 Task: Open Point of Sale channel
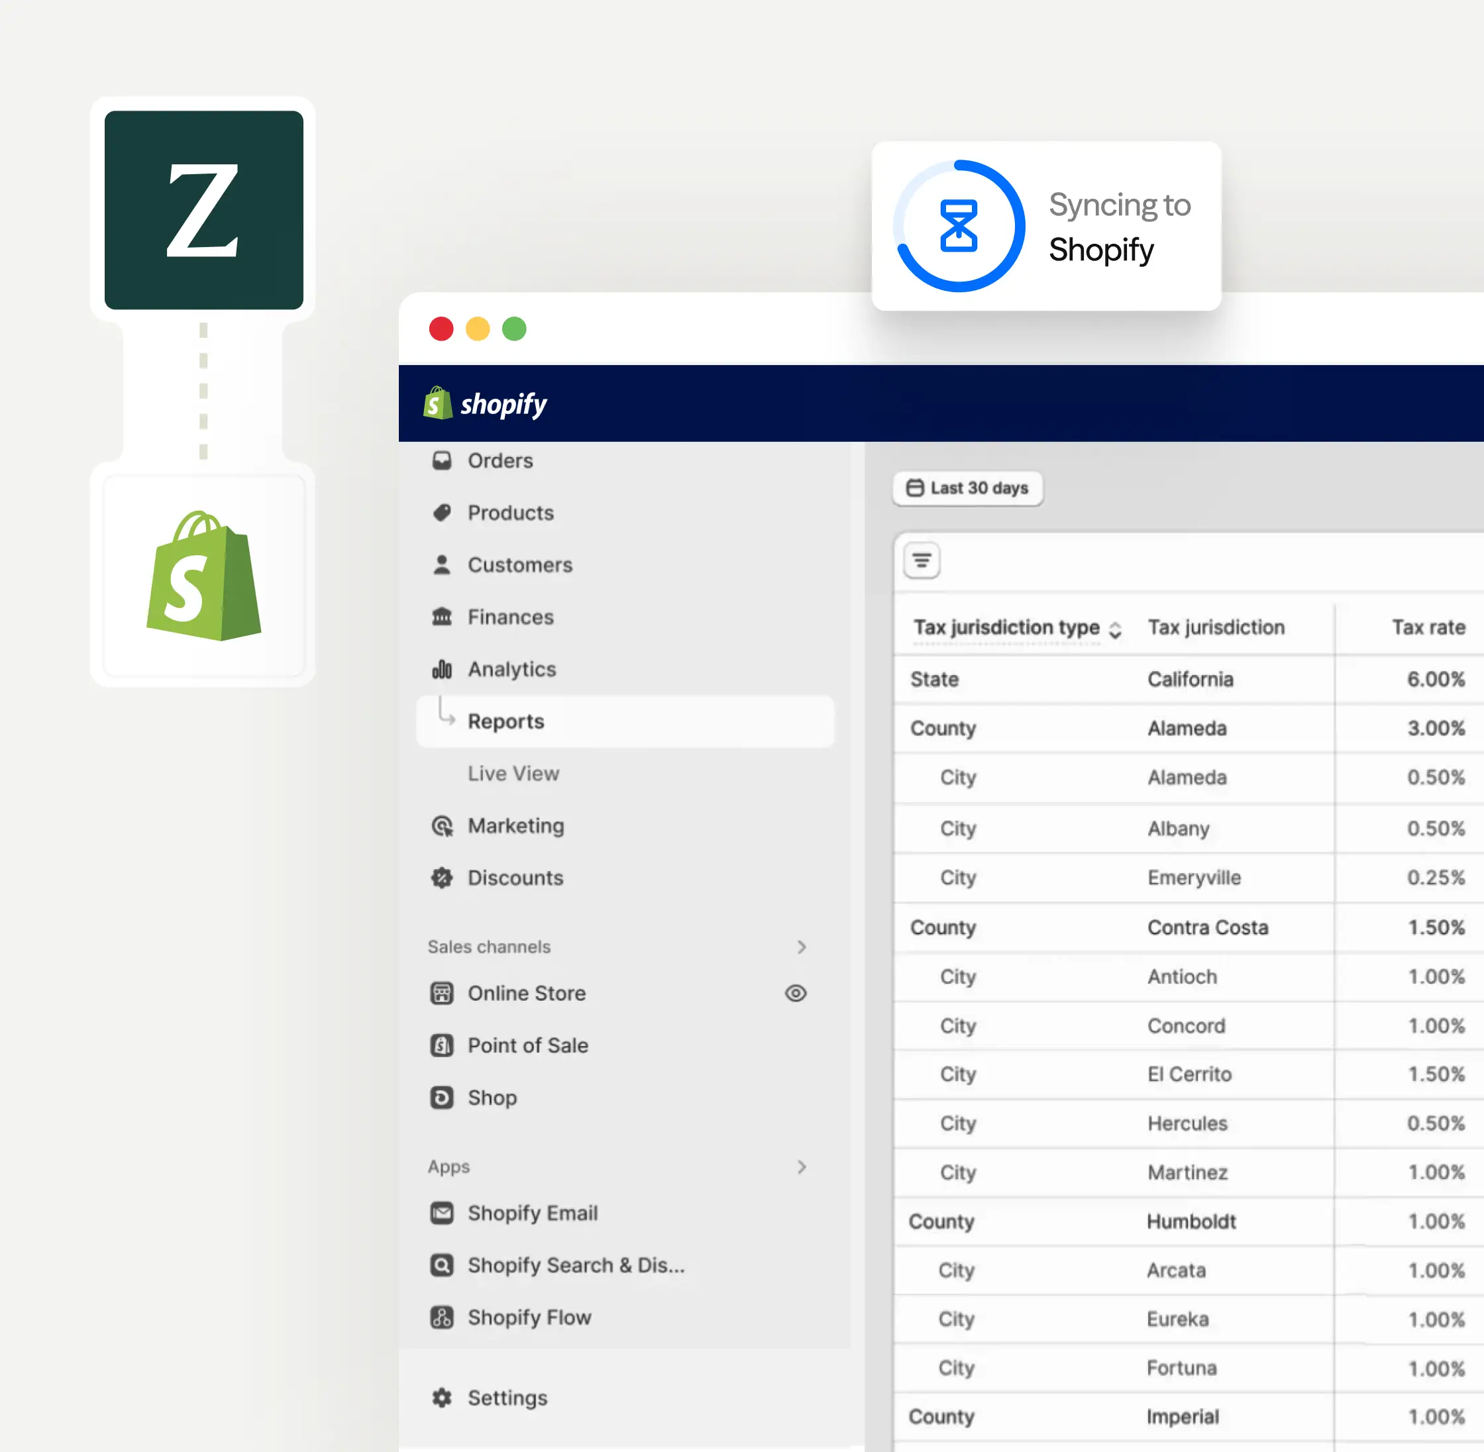tap(527, 1045)
